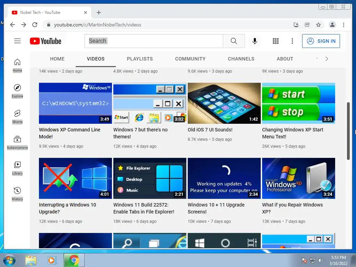Open the YouTube apps grid
356x267 pixels.
click(276, 41)
